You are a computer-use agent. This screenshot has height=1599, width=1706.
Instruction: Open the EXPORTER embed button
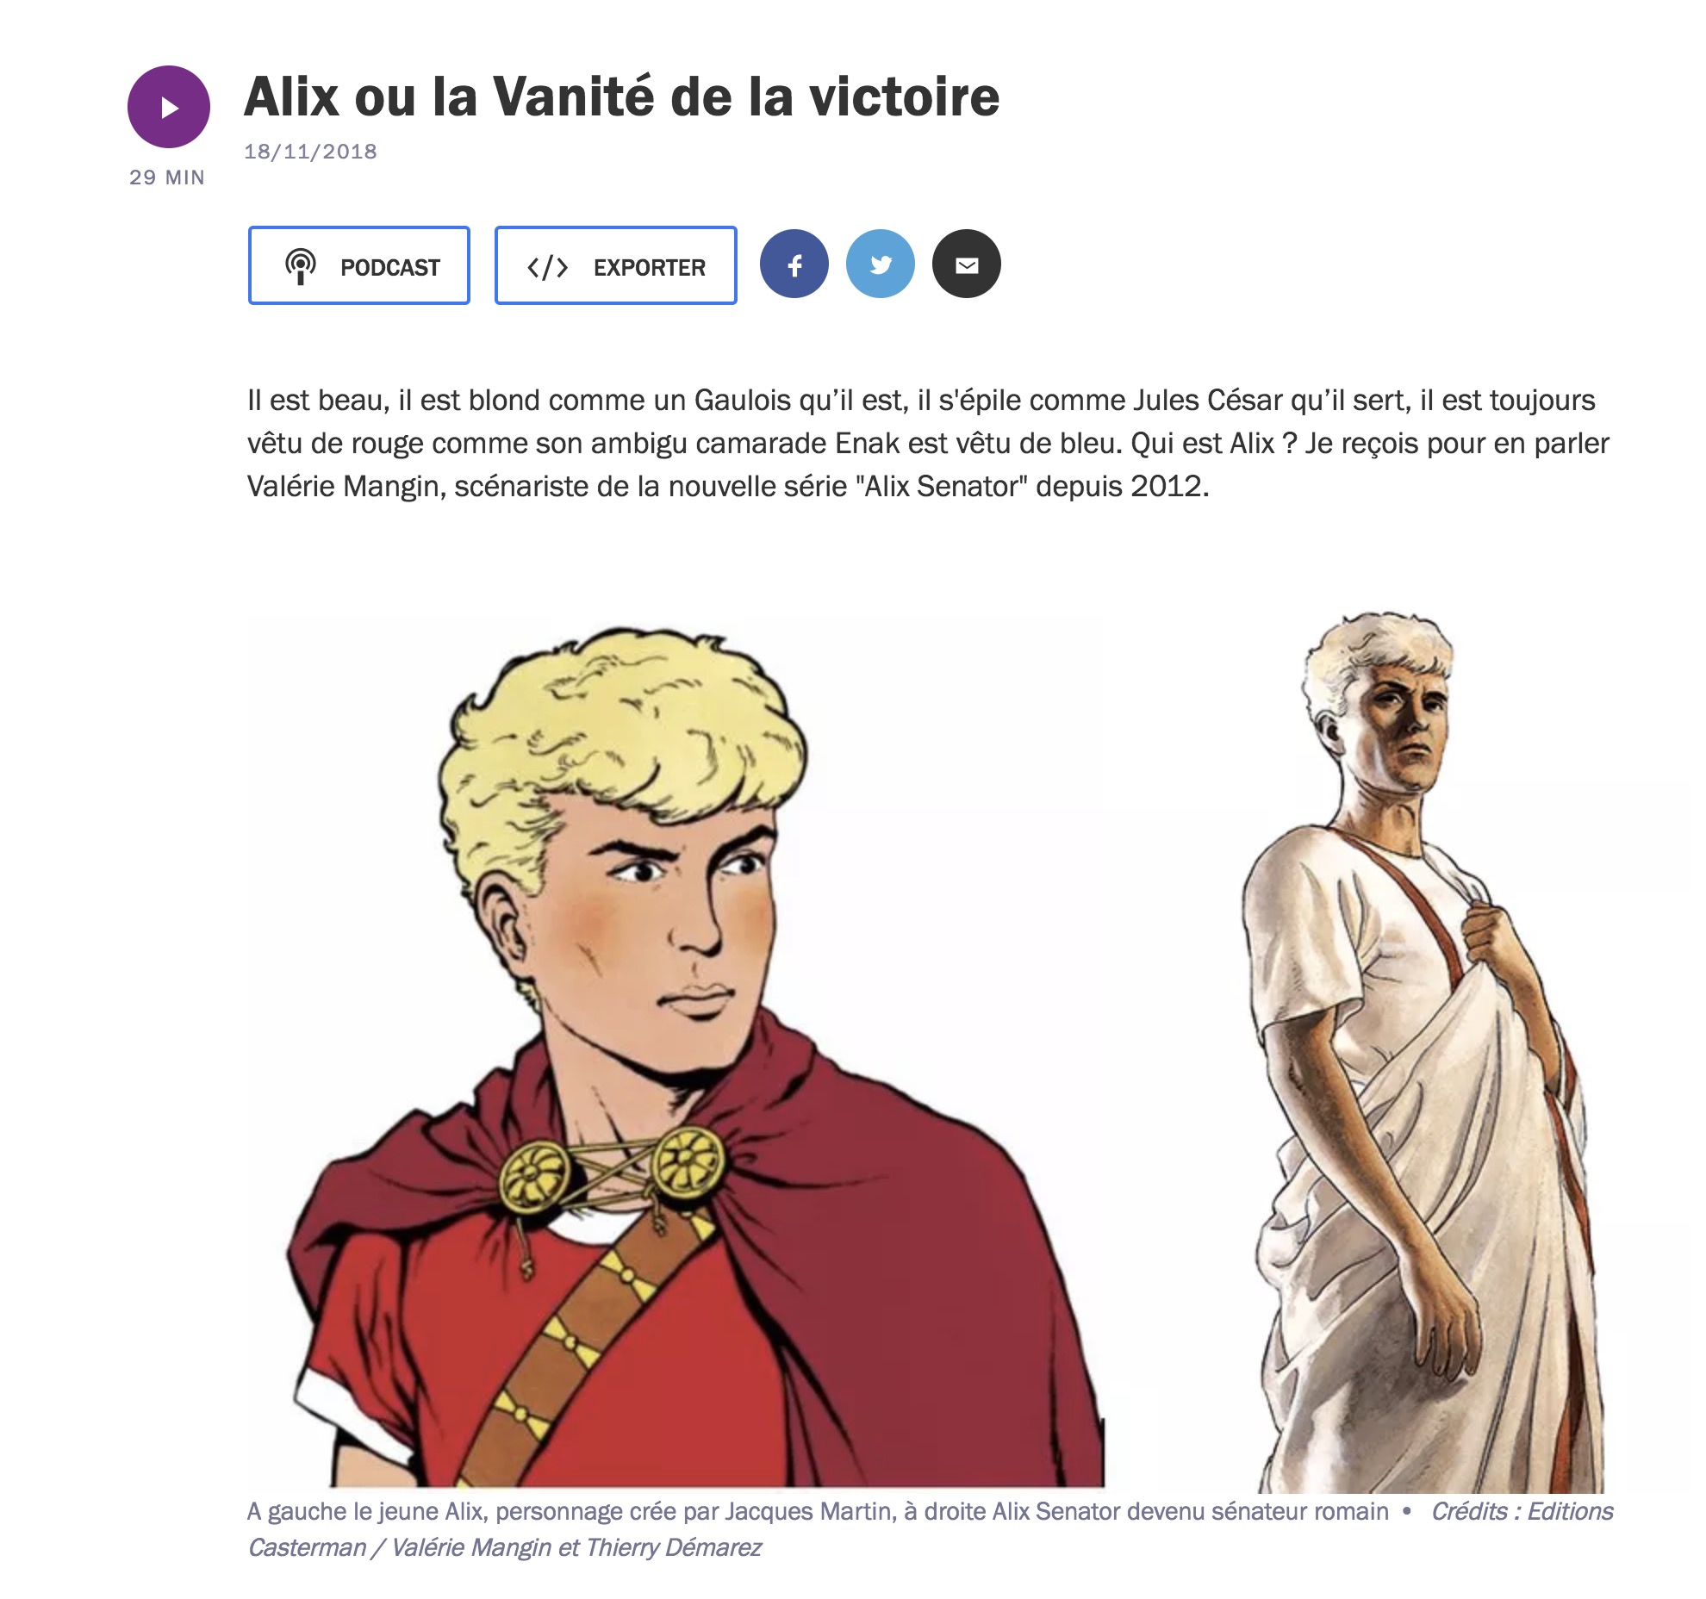(x=616, y=265)
